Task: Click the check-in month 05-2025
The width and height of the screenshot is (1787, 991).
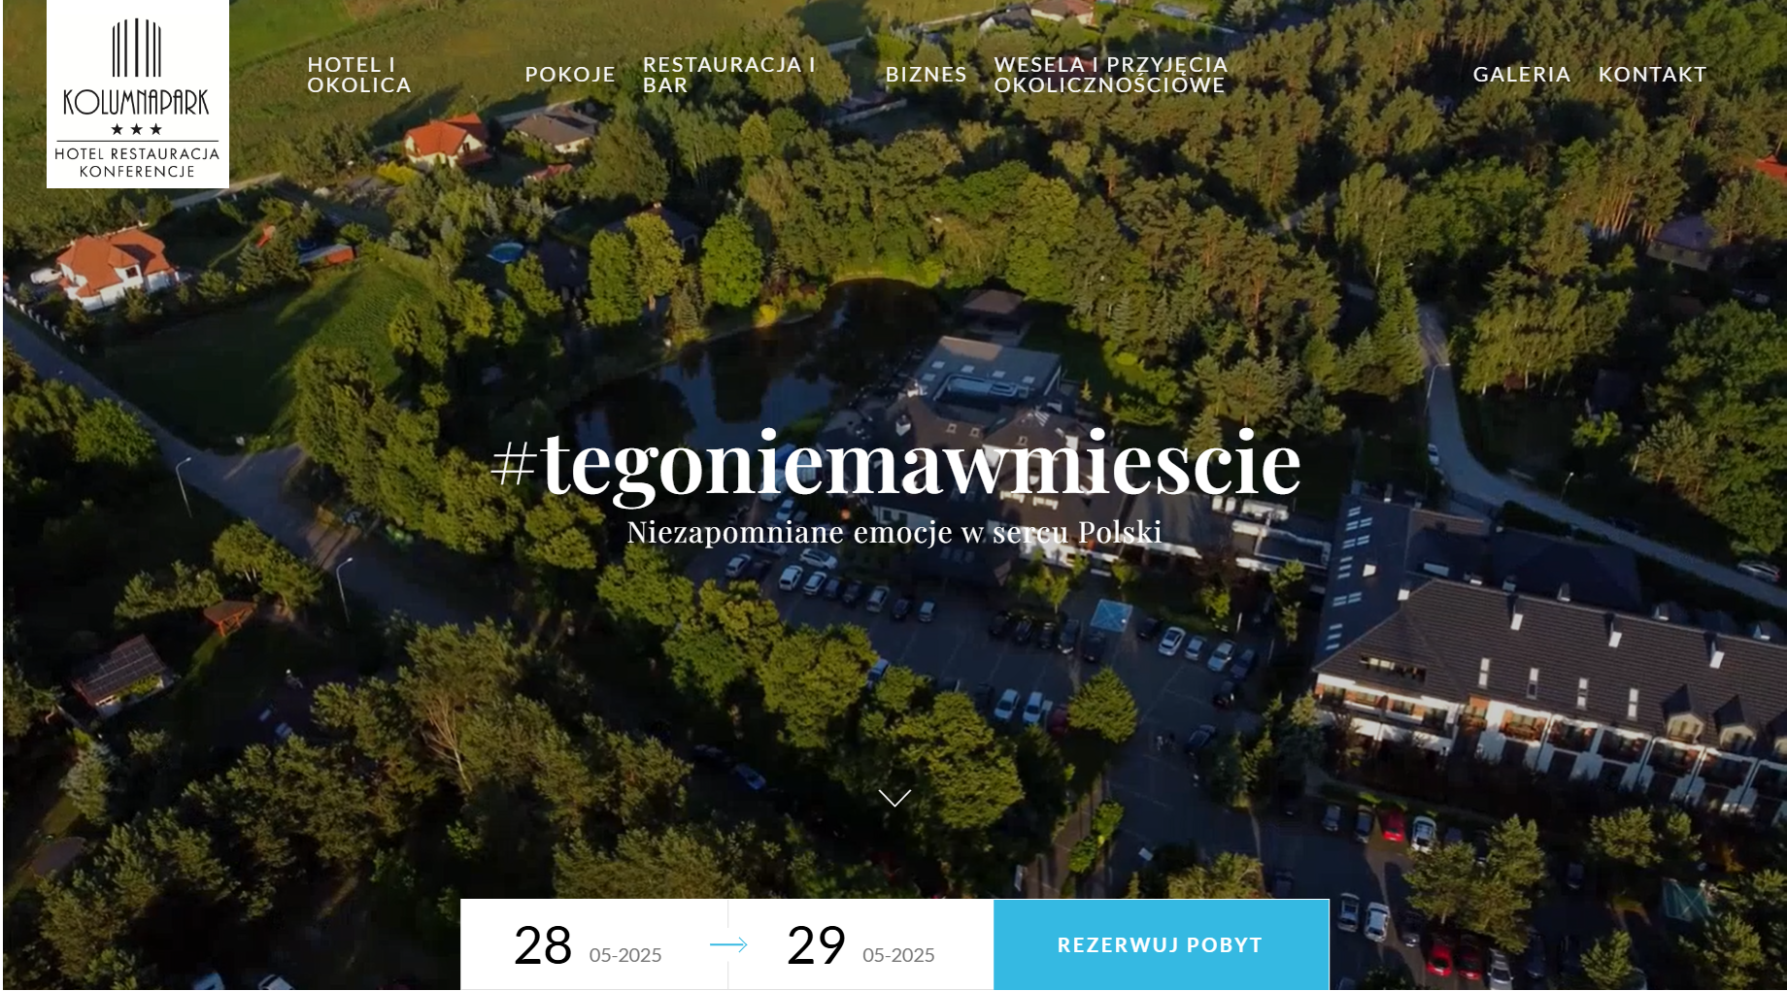Action: tap(625, 955)
